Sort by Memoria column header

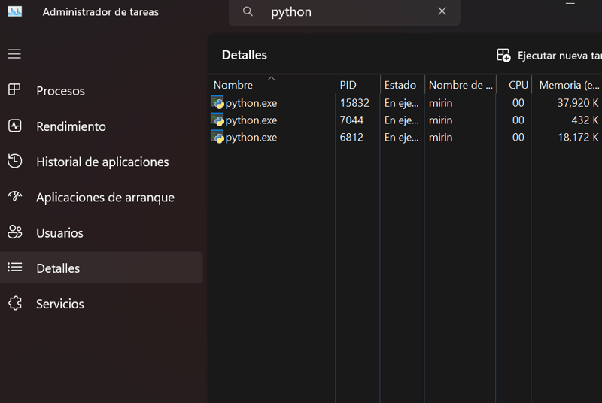pos(569,85)
